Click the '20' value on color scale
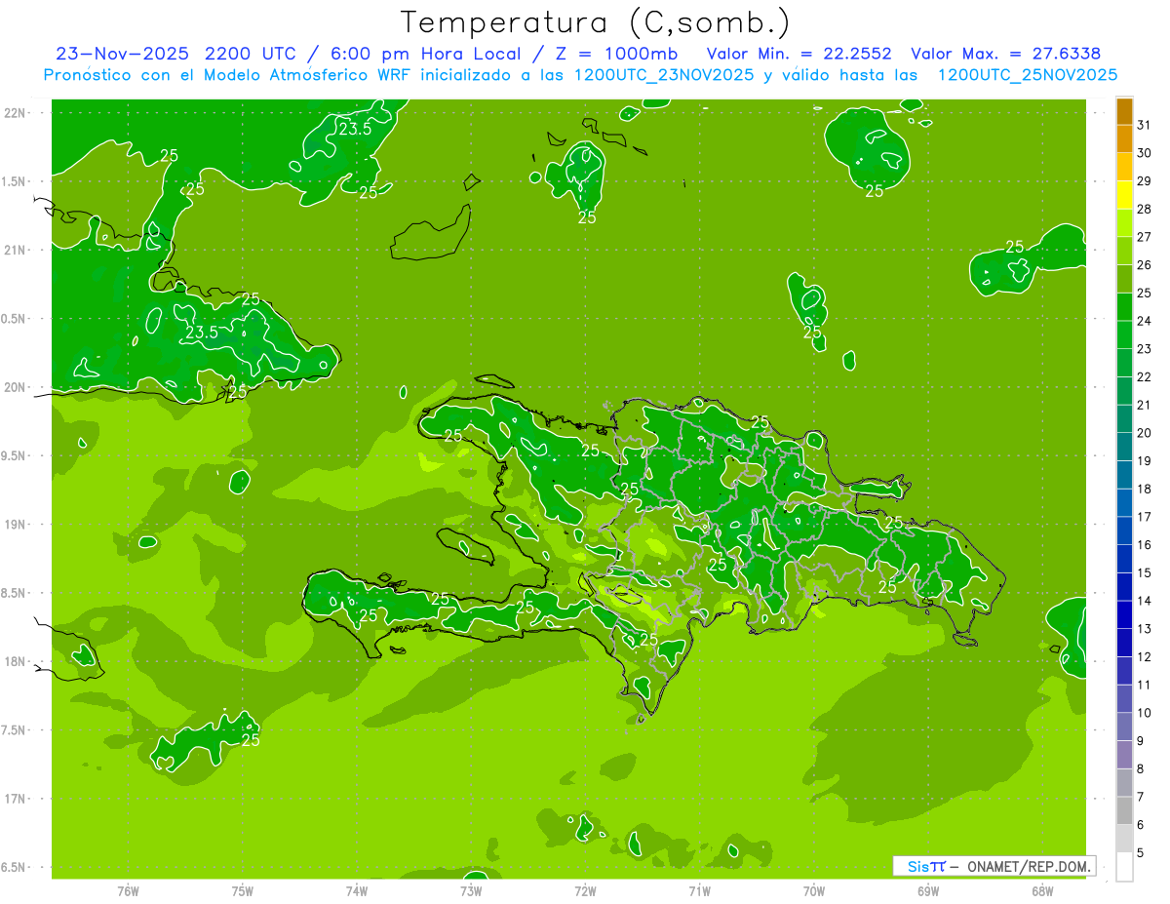The height and width of the screenshot is (904, 1170). [x=1145, y=433]
